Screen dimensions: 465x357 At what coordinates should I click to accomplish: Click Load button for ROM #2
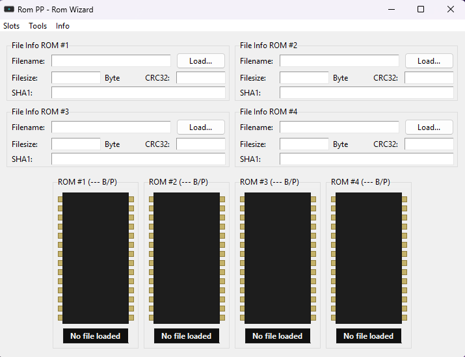[429, 60]
